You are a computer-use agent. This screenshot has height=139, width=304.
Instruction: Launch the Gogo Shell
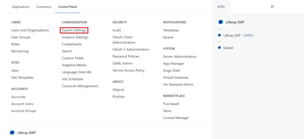click(172, 71)
